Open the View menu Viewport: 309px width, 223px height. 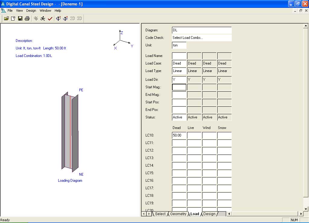19,11
